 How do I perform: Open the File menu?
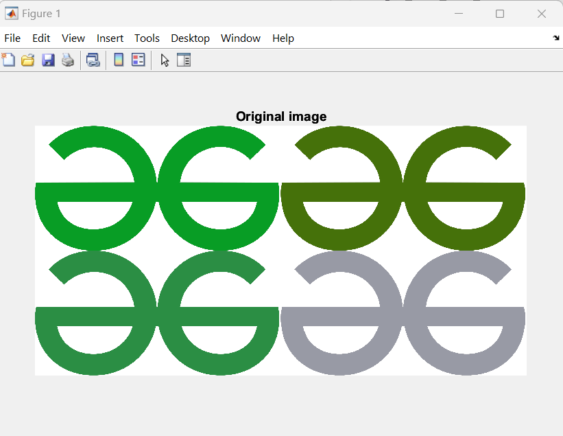pyautogui.click(x=12, y=38)
